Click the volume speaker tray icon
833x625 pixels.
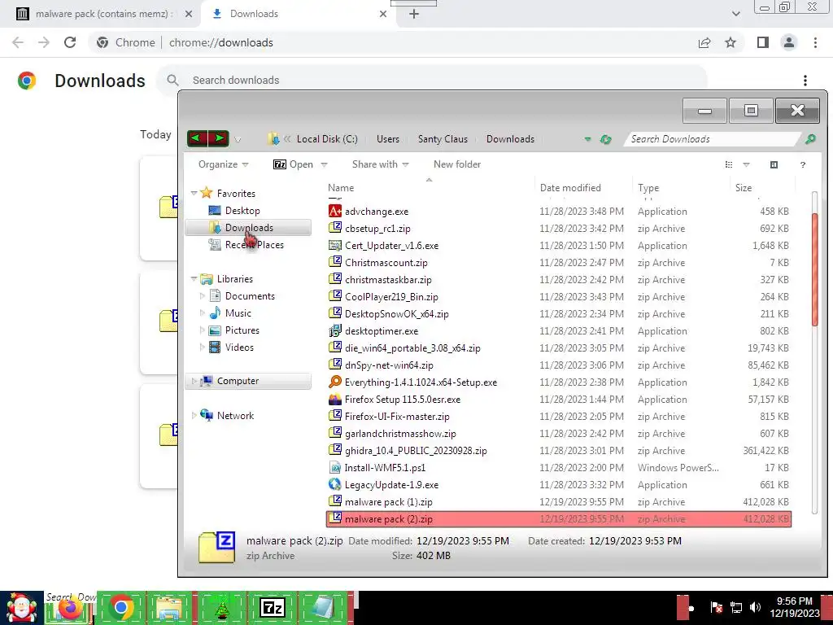755,607
